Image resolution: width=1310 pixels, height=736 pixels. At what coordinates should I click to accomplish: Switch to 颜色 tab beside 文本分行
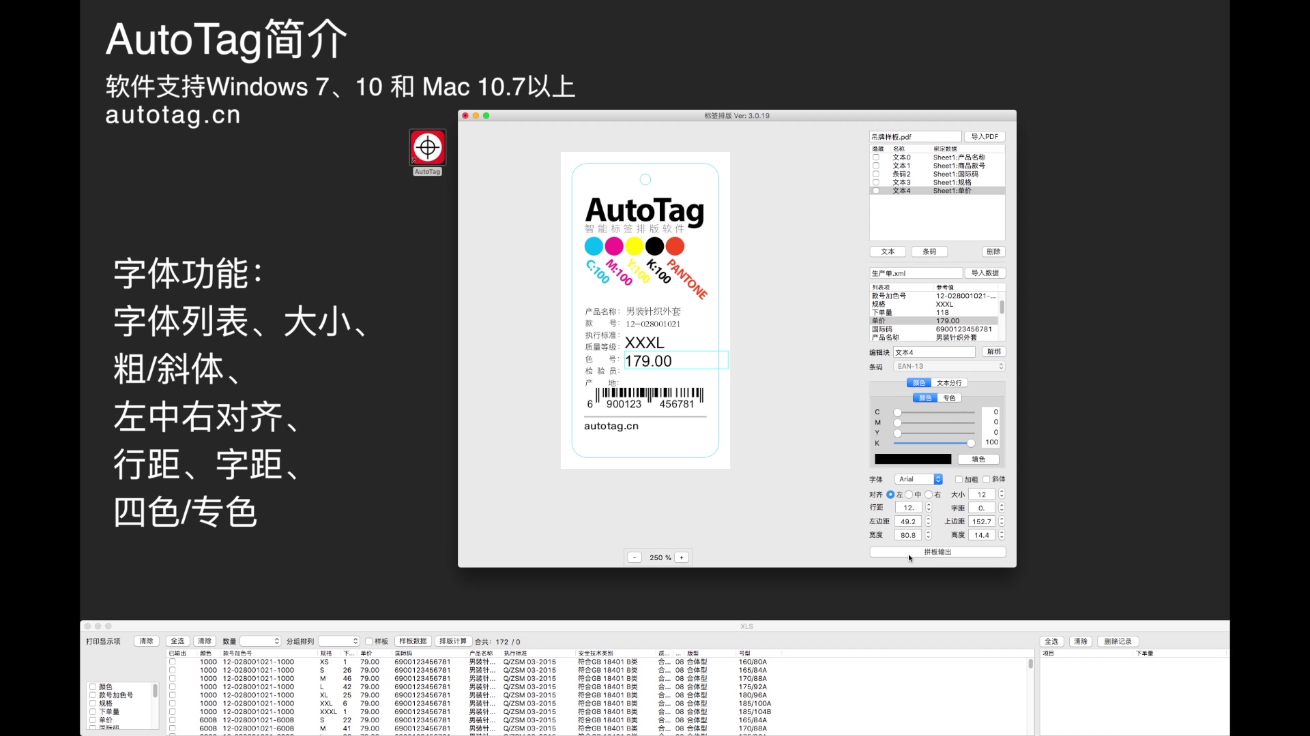tap(919, 383)
